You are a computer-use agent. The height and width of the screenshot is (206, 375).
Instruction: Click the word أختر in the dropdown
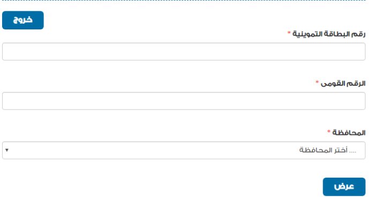tap(341, 150)
